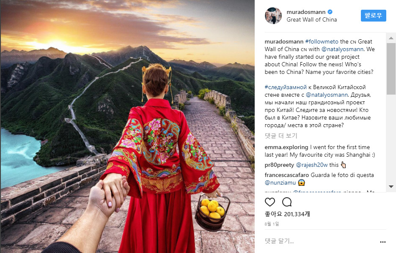Click the scrollbar down arrow in comments
This screenshot has height=253, width=396.
tap(391, 187)
